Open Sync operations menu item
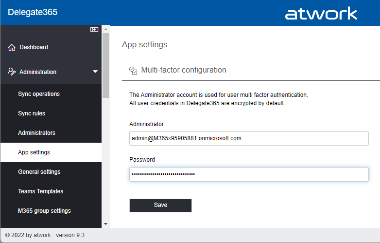 39,94
